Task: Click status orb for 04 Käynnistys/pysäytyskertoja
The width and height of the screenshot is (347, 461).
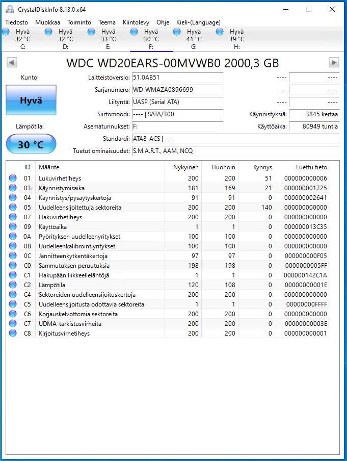Action: pos(13,197)
